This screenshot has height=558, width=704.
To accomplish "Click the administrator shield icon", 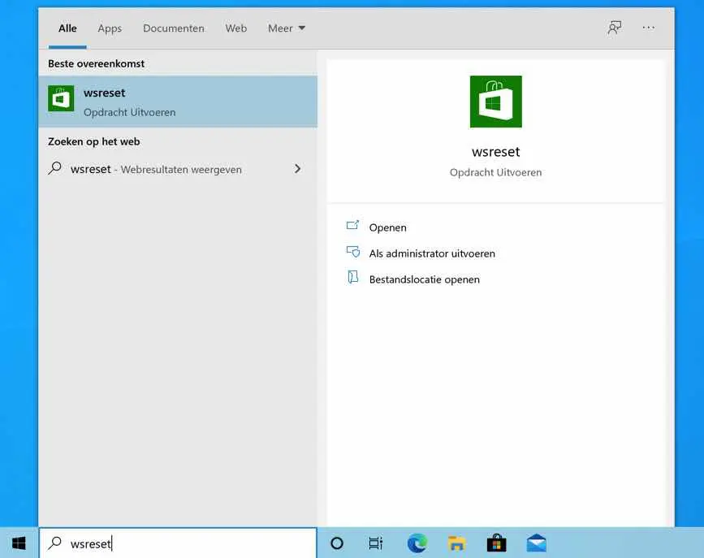I will pos(353,252).
